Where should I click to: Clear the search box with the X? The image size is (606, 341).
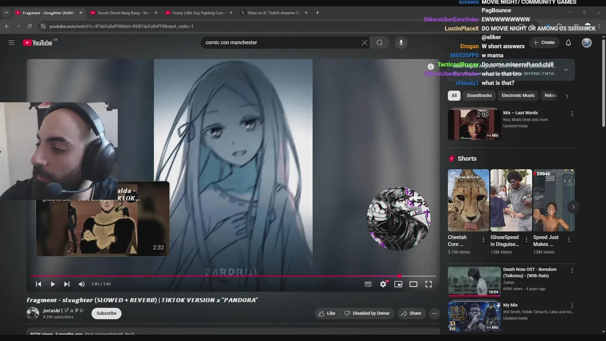pos(365,43)
